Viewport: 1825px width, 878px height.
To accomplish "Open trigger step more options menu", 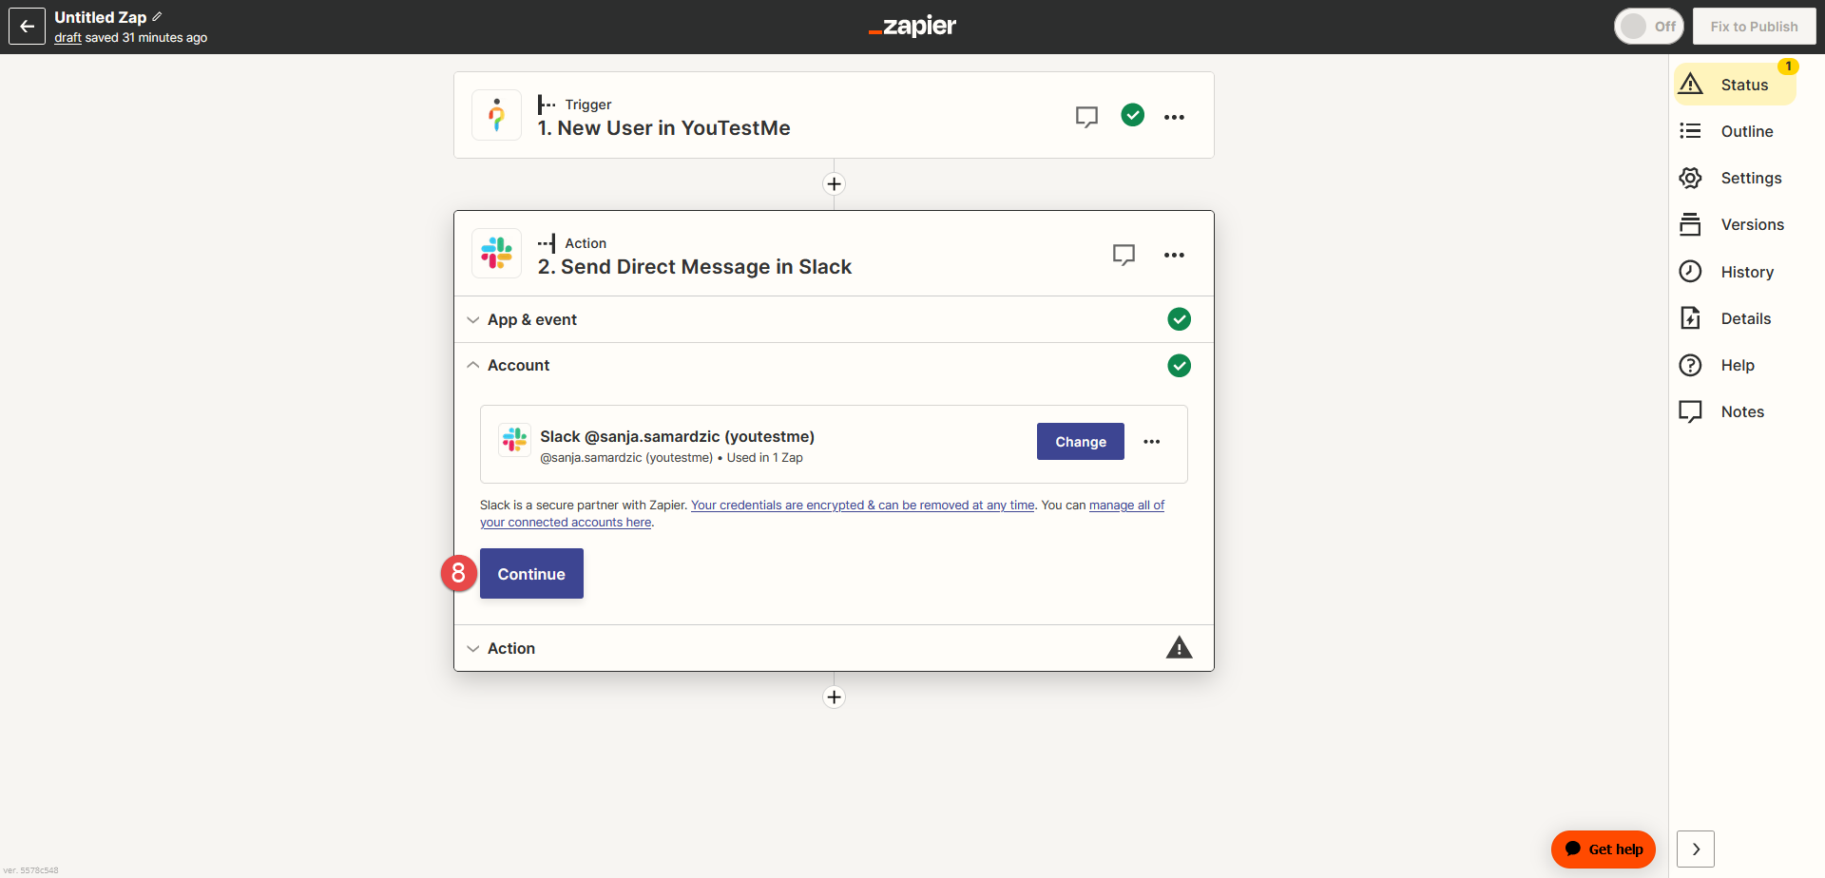I will click(1174, 117).
